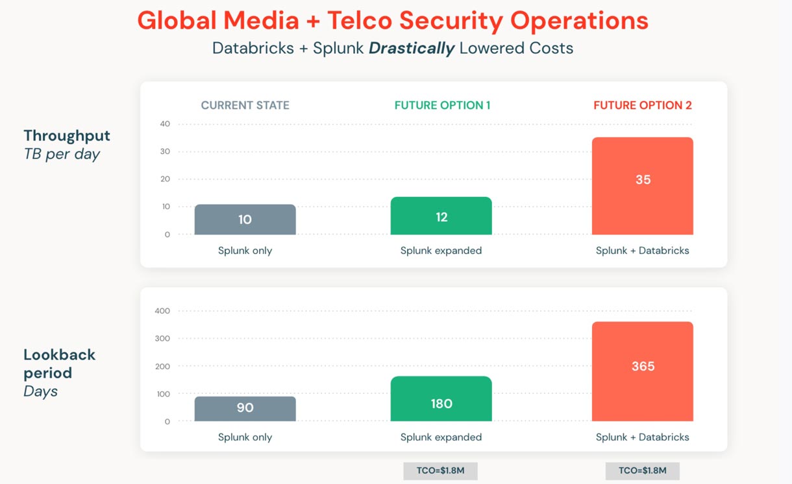Screen dimensions: 792x484
Task: Click the "Throughput TB per day" side label
Action: 66,144
